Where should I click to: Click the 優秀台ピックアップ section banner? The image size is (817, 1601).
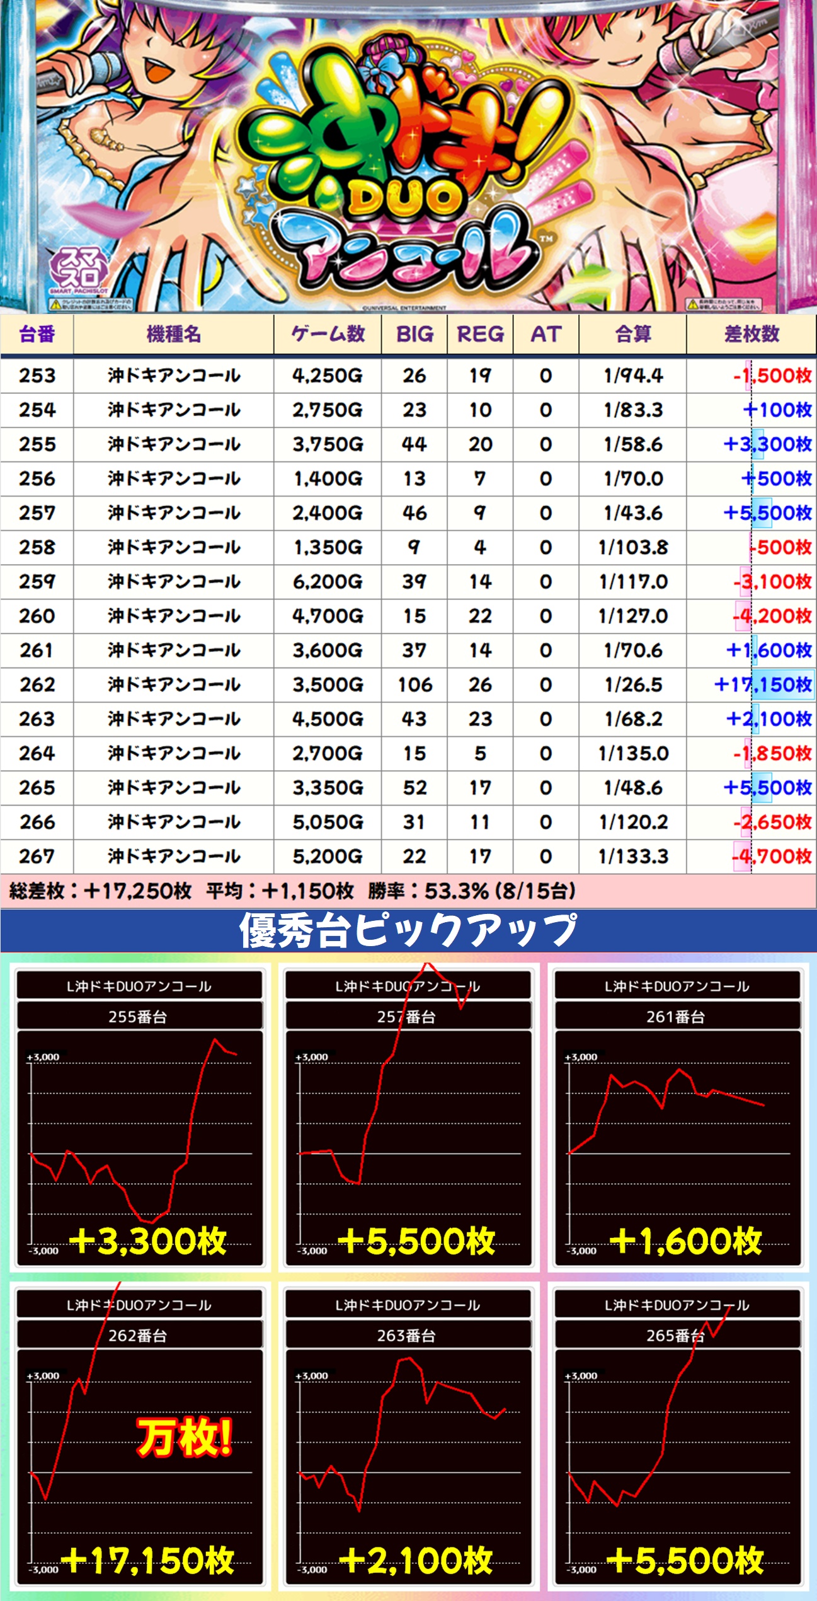coord(408,930)
